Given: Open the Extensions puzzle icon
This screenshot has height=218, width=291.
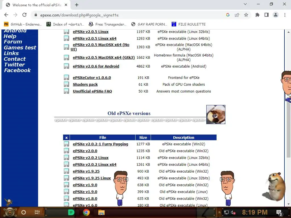Looking at the screenshot, I should [257, 15].
